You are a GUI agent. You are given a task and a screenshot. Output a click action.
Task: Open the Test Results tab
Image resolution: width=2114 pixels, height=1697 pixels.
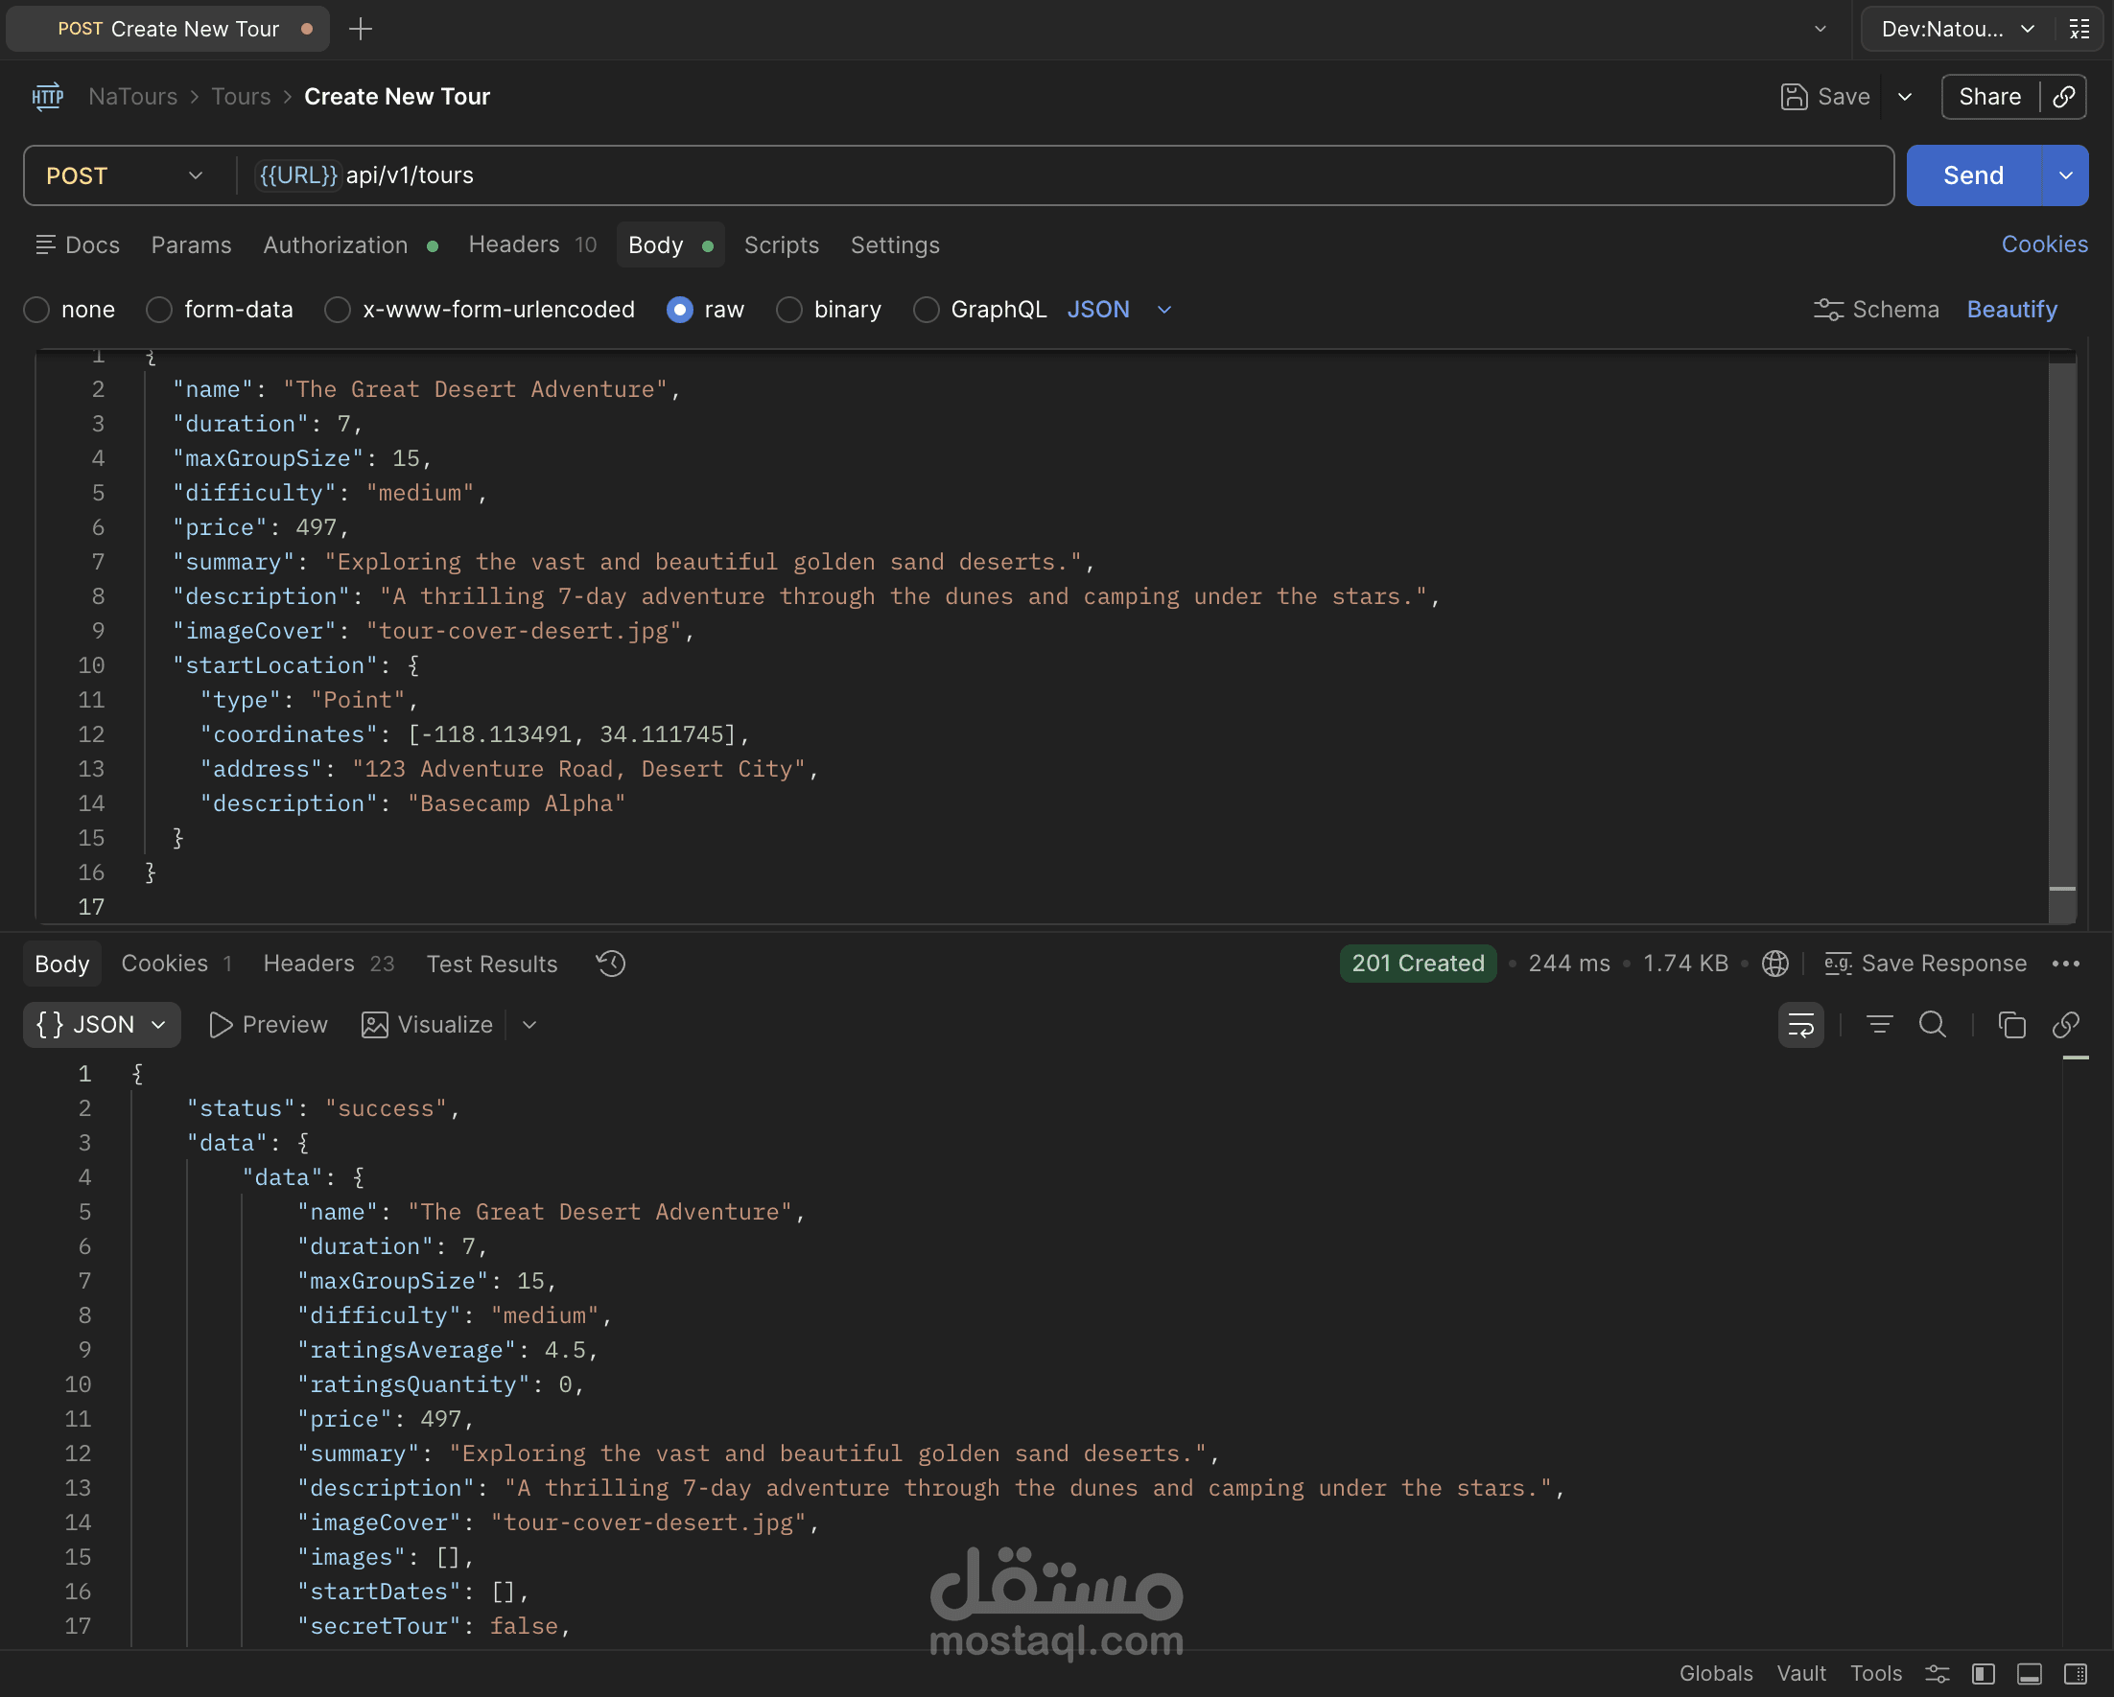coord(491,964)
